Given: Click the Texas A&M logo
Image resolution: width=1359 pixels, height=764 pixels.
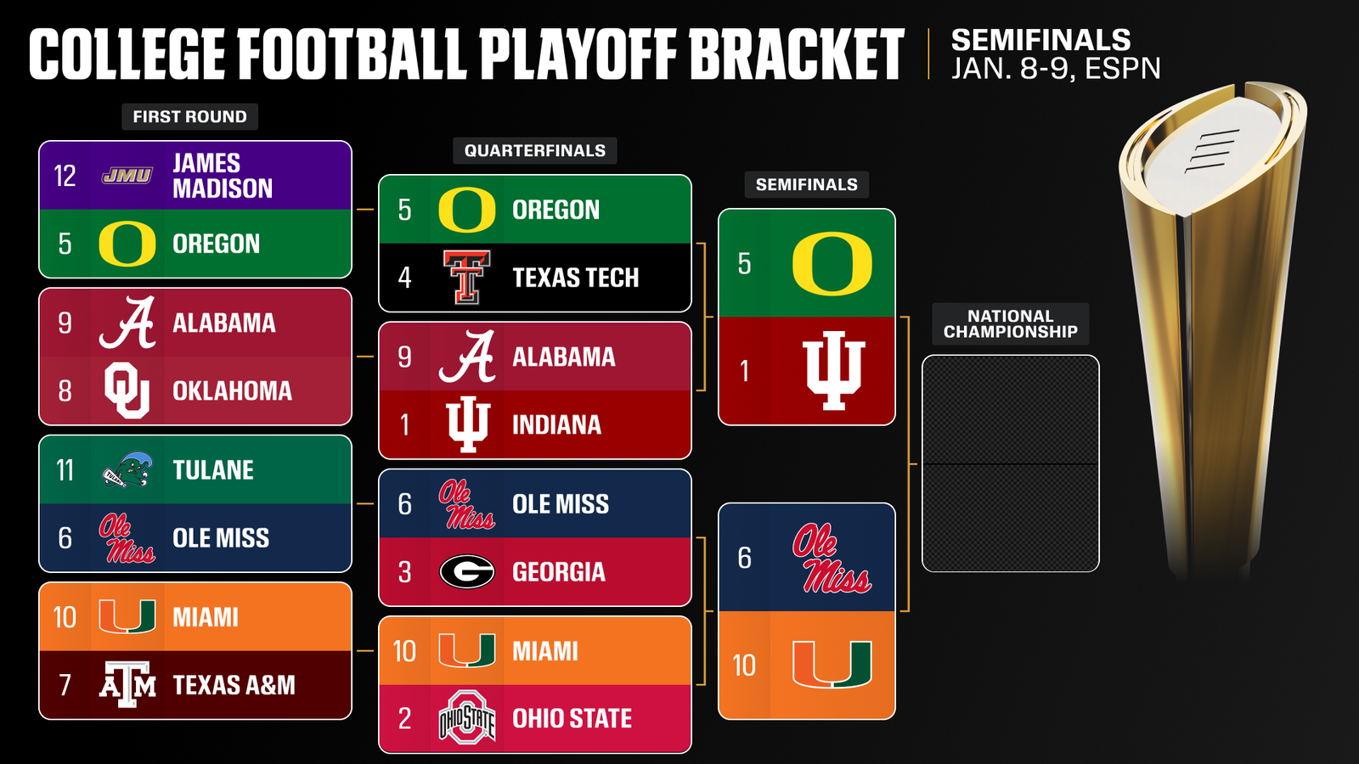Looking at the screenshot, I should [127, 684].
